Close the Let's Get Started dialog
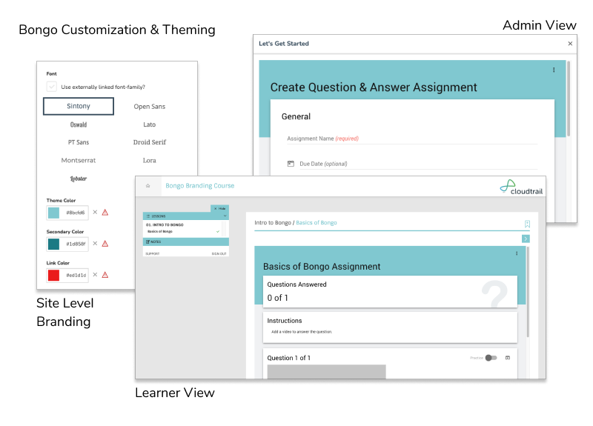The height and width of the screenshot is (426, 593). coord(570,44)
